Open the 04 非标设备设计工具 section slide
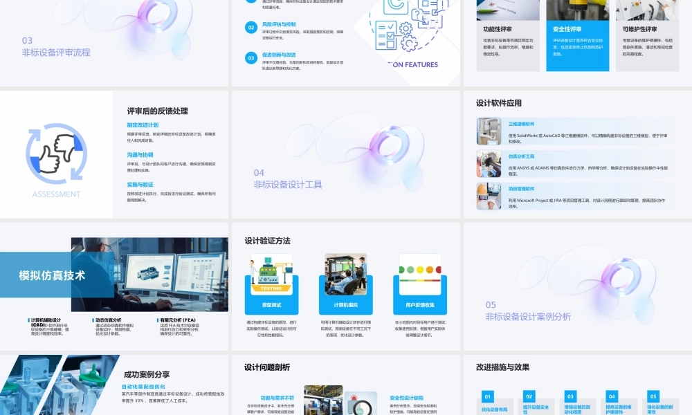Image resolution: width=692 pixels, height=415 pixels. coord(346,154)
